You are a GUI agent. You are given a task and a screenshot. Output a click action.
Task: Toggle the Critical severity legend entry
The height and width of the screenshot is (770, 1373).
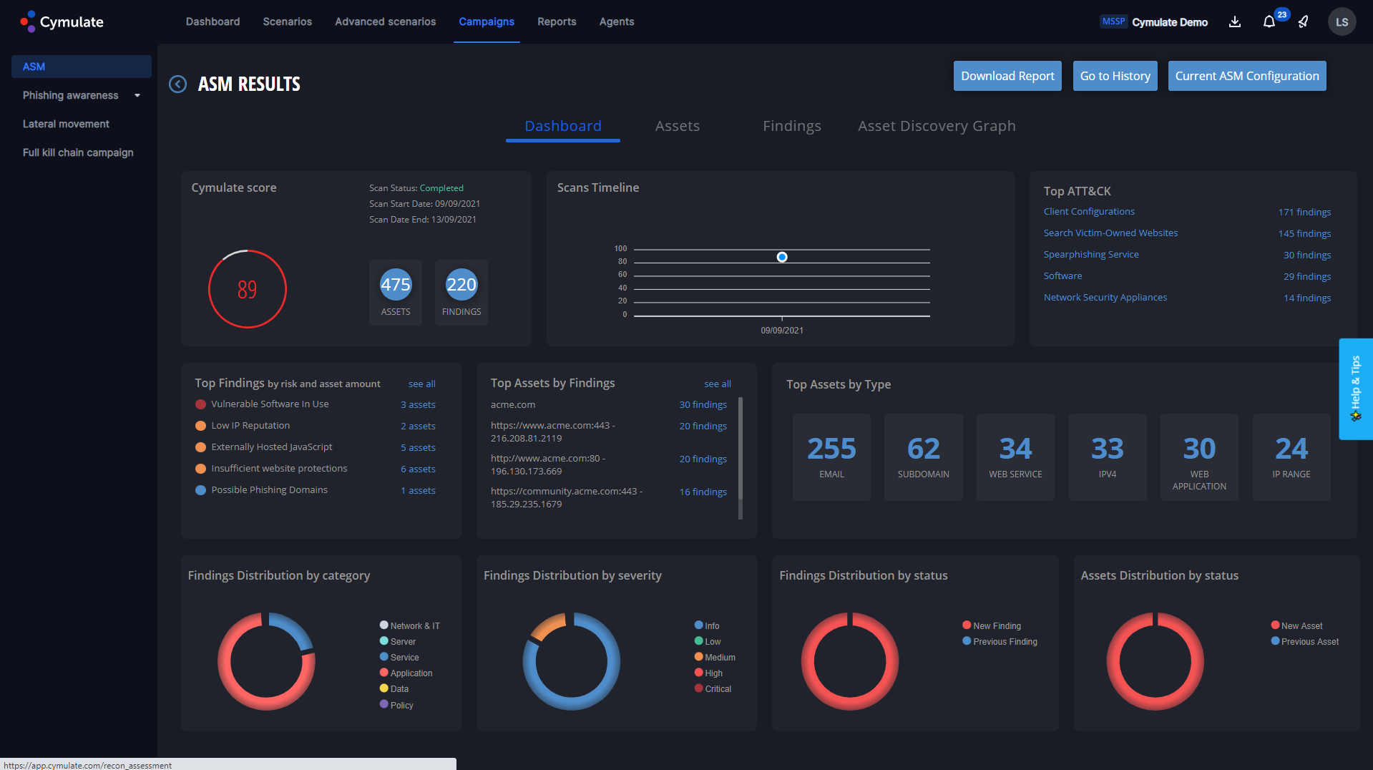tap(713, 688)
